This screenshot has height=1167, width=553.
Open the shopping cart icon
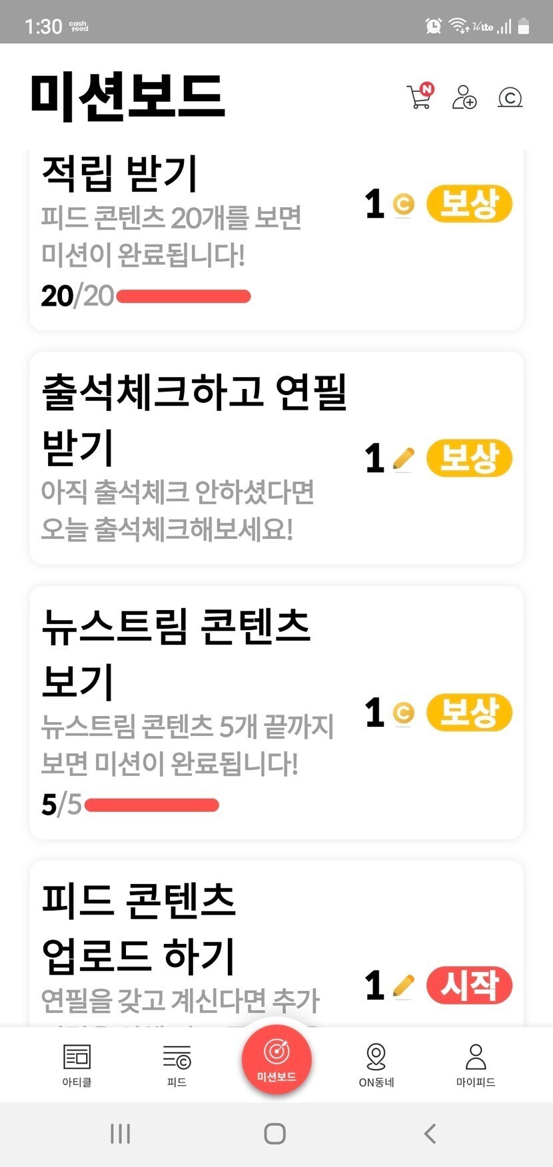(x=420, y=97)
